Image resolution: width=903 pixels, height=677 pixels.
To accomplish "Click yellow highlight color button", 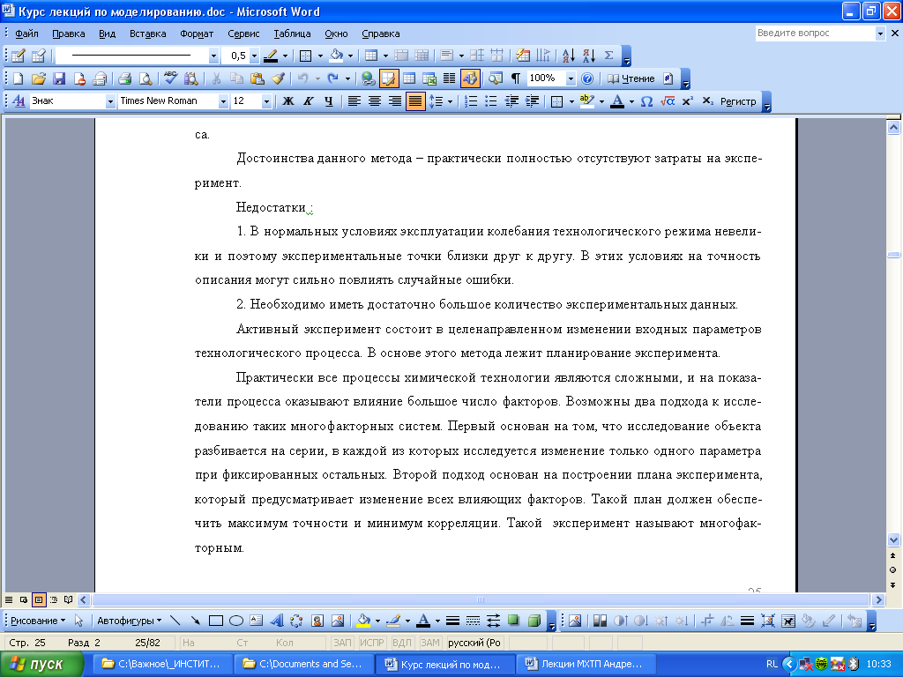I will [x=586, y=101].
